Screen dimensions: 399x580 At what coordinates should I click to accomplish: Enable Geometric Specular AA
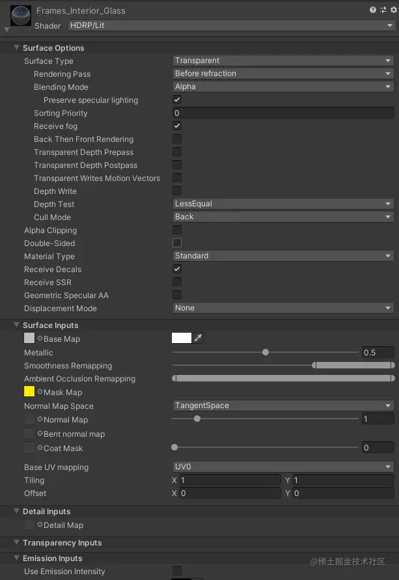(177, 295)
